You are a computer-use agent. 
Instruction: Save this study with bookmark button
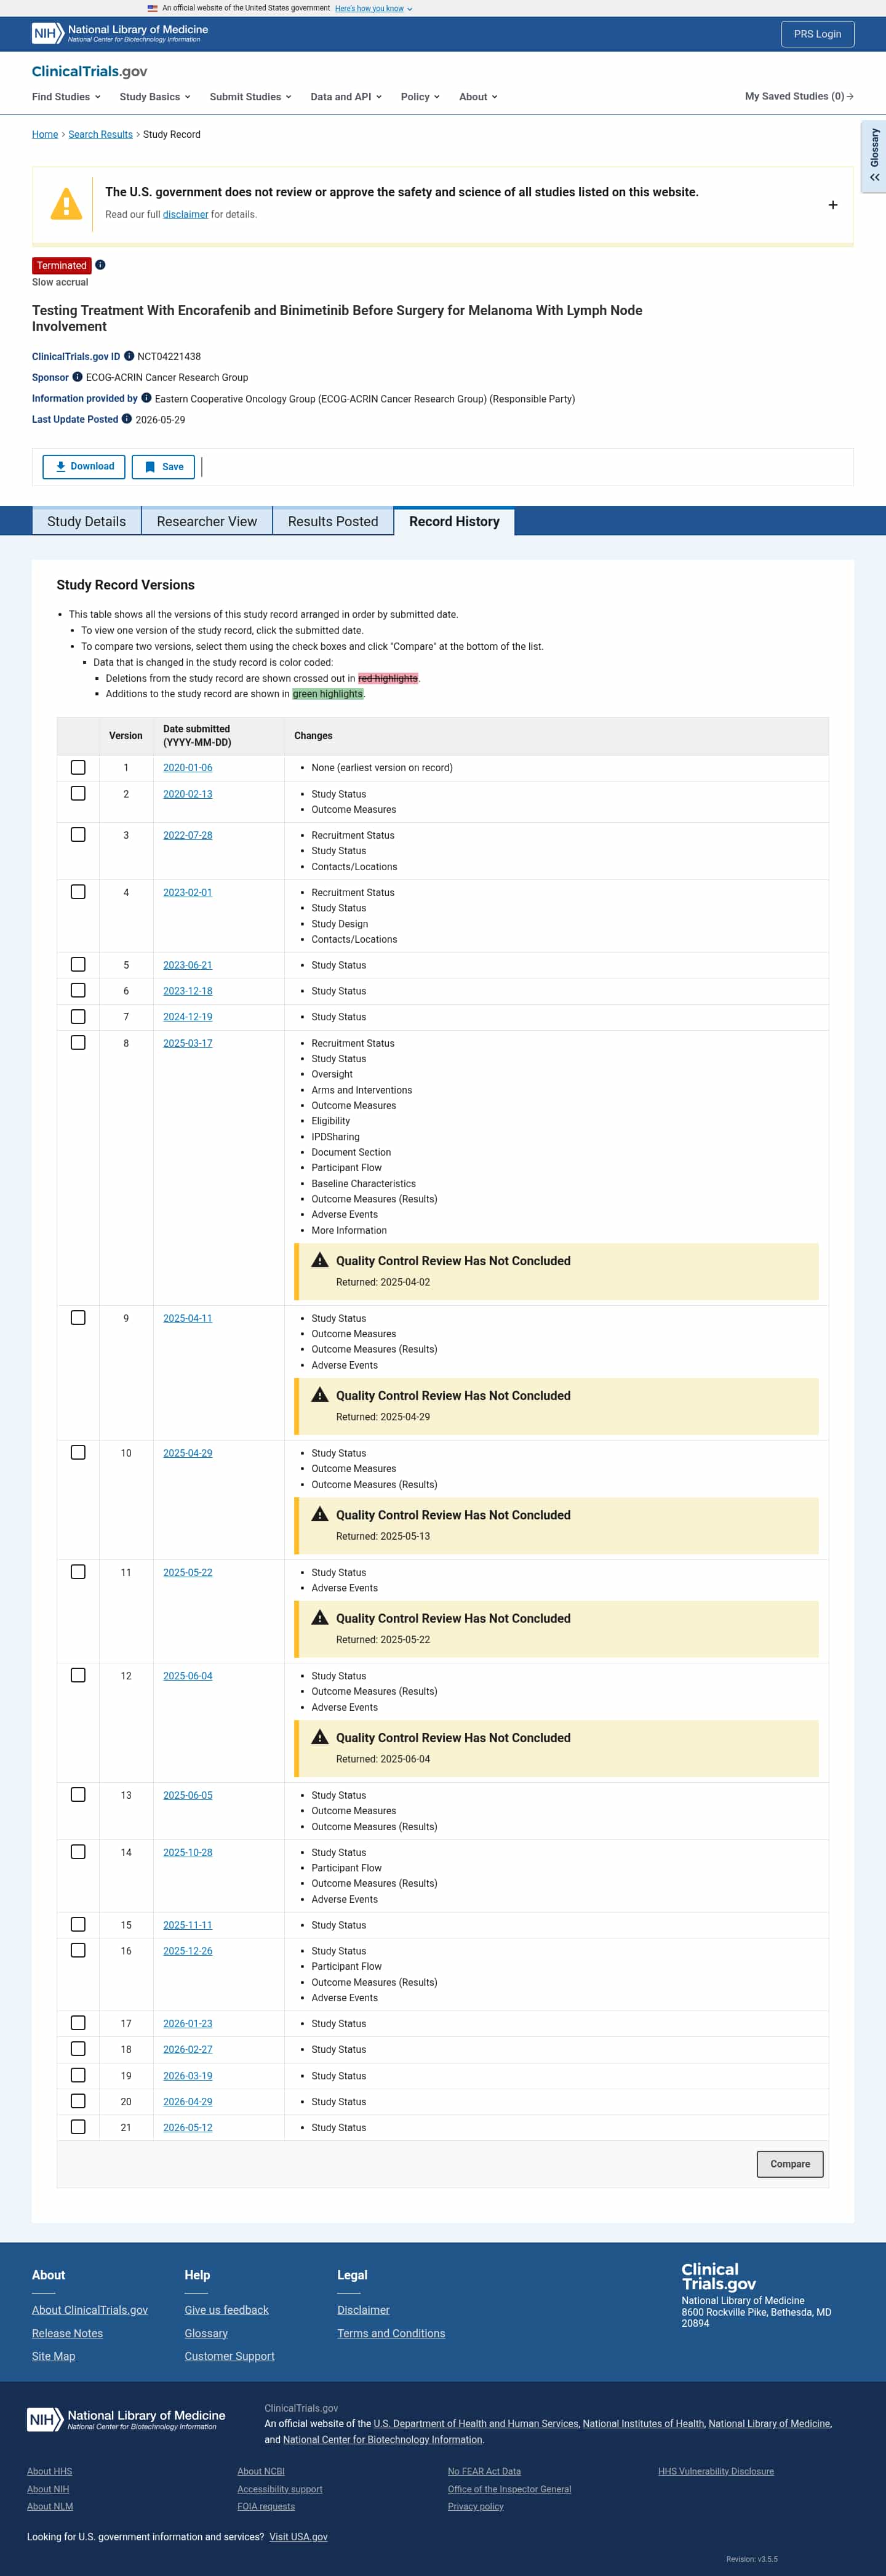163,466
